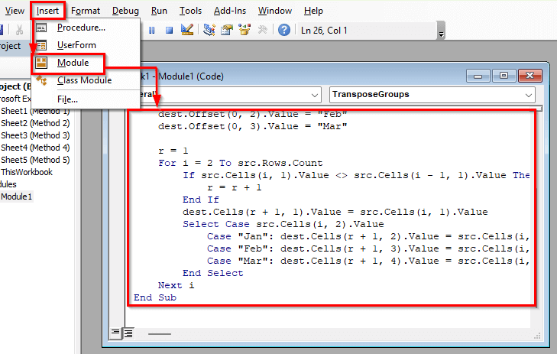The image size is (557, 354).
Task: Select Sheet1 (Method 1) in project tree
Action: (35, 112)
